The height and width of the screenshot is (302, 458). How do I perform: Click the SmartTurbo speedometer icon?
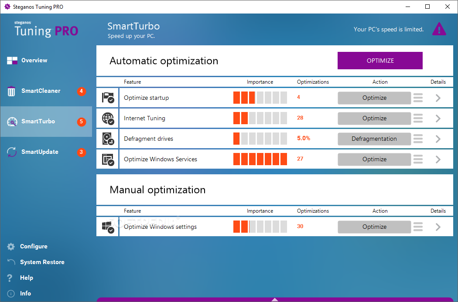(x=12, y=122)
